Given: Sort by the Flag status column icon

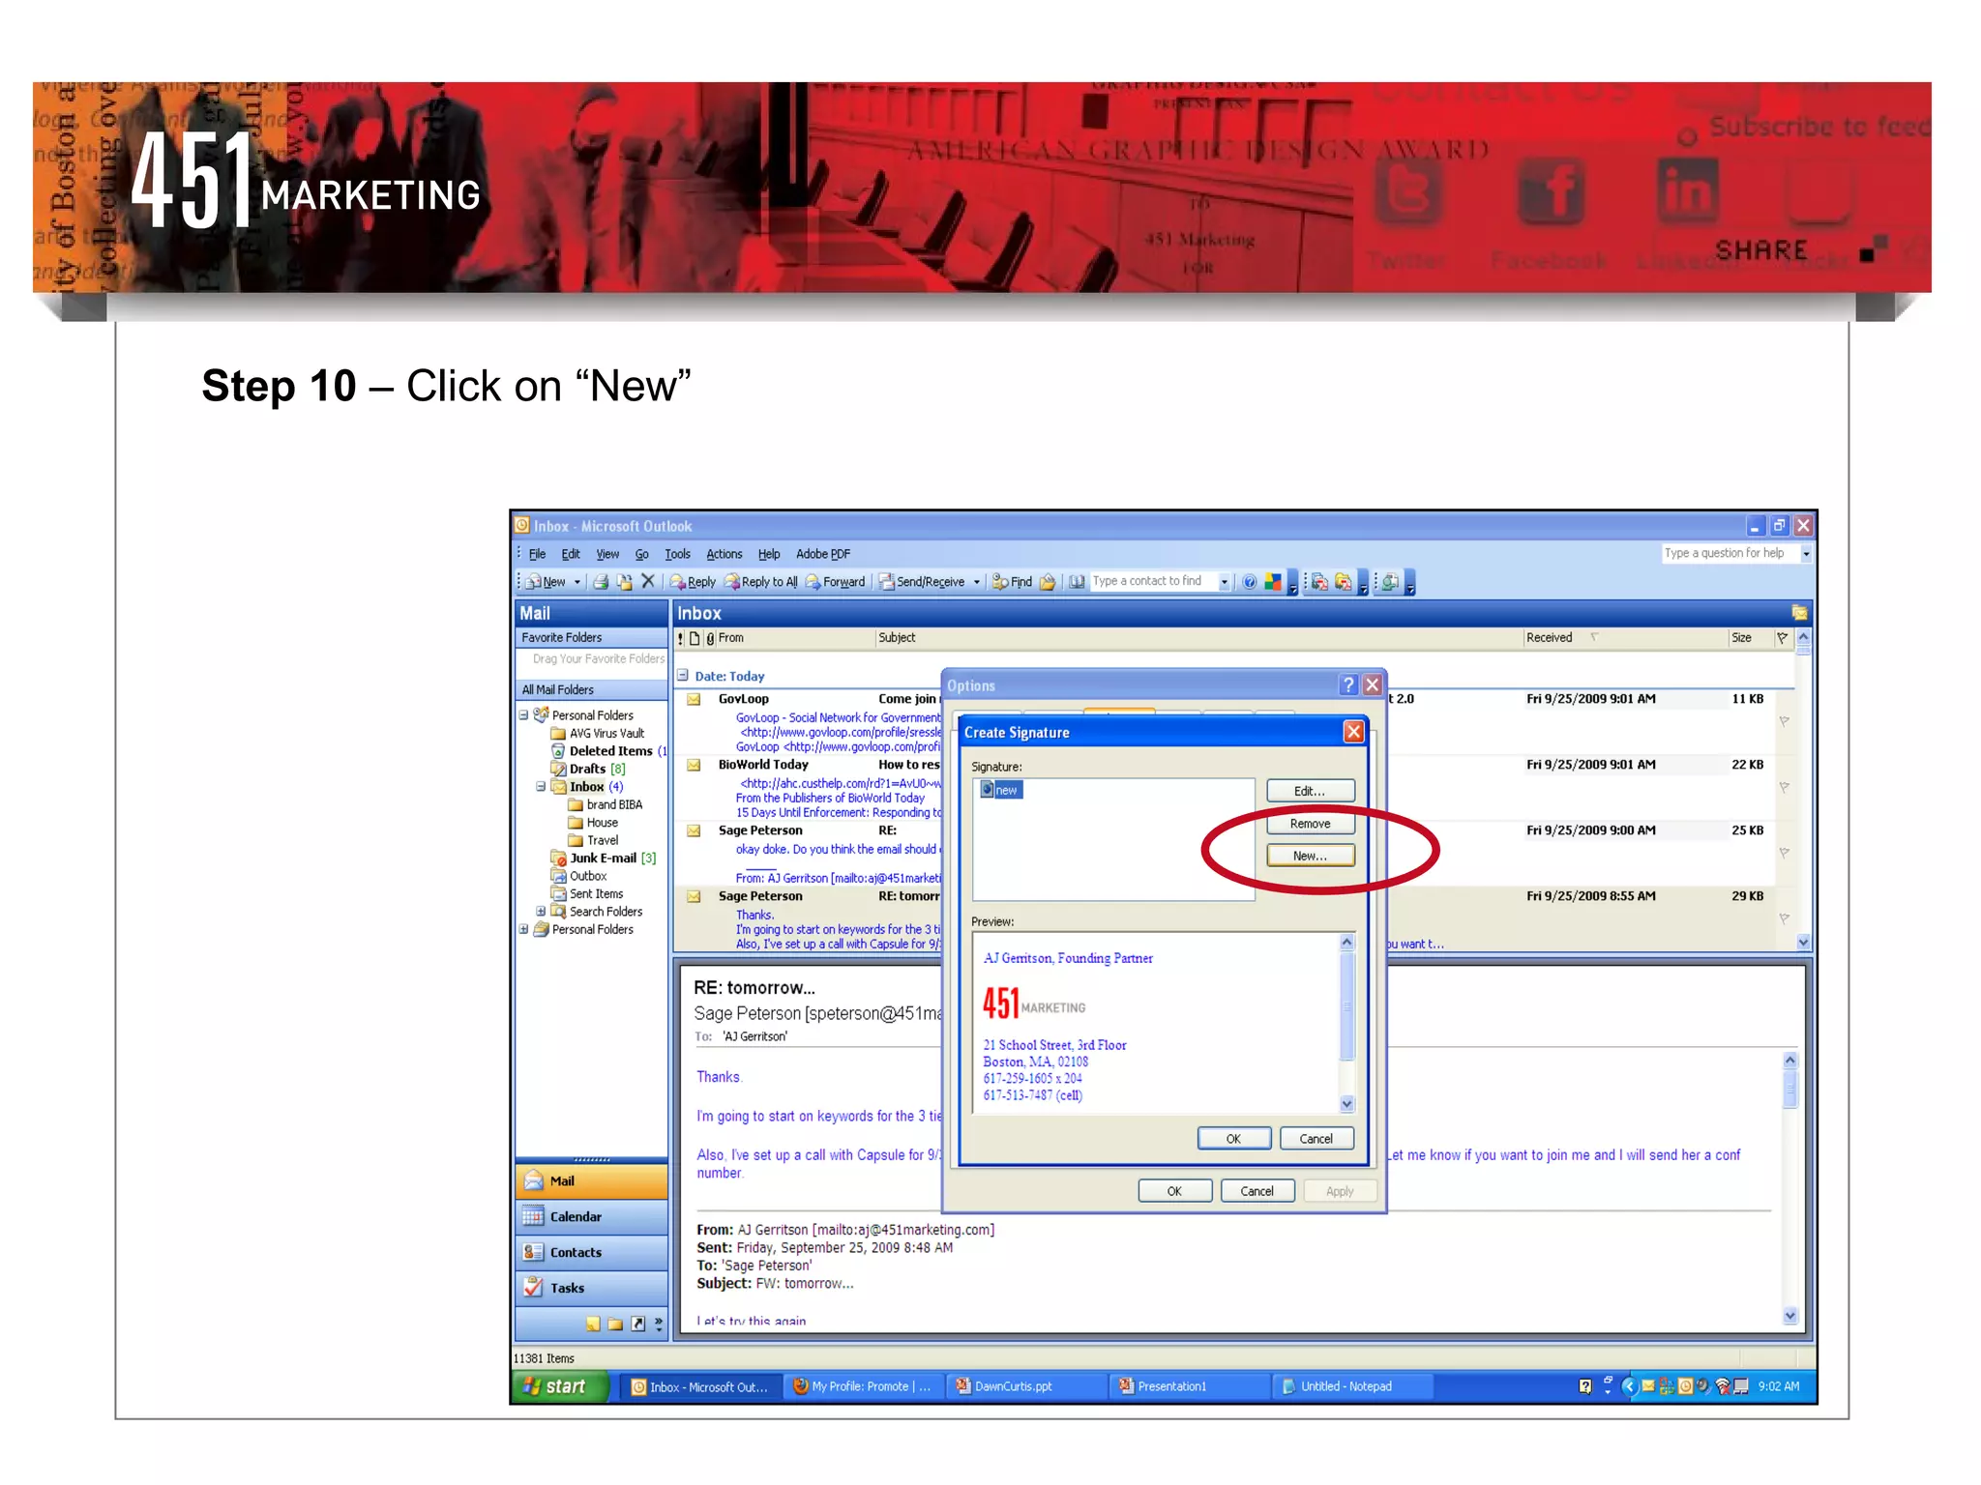Looking at the screenshot, I should [1782, 638].
